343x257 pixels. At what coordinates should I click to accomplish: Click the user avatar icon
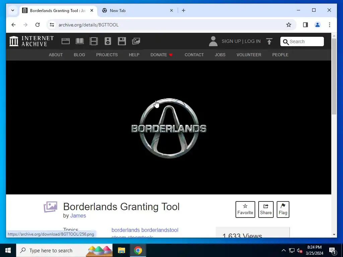213,41
